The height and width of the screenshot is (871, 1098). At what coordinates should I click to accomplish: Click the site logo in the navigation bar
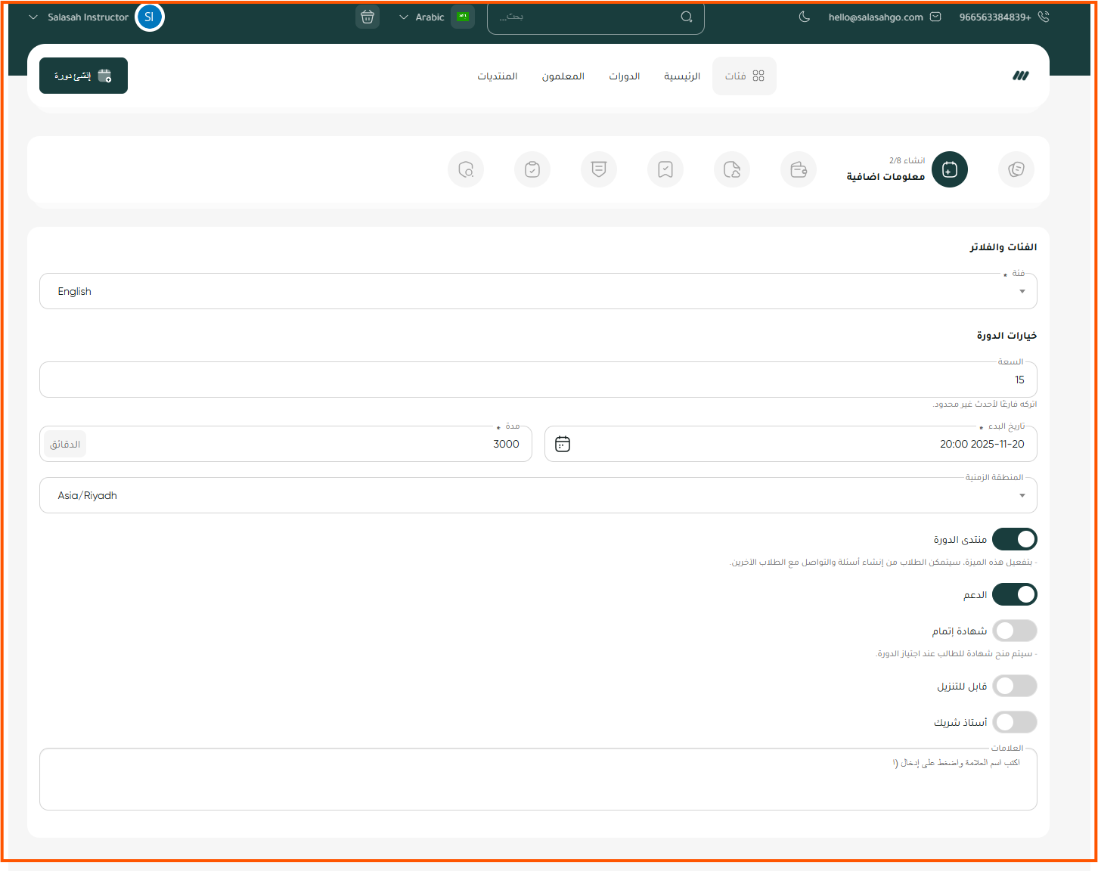[x=1021, y=76]
